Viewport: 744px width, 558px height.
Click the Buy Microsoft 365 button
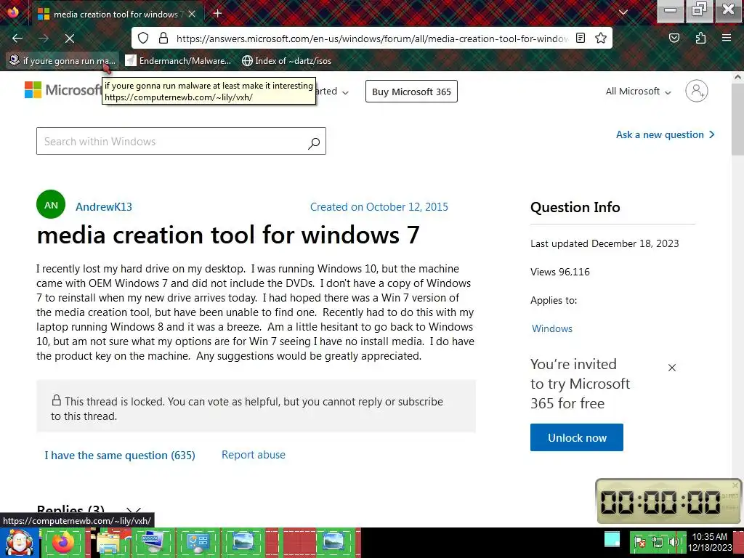pyautogui.click(x=411, y=92)
